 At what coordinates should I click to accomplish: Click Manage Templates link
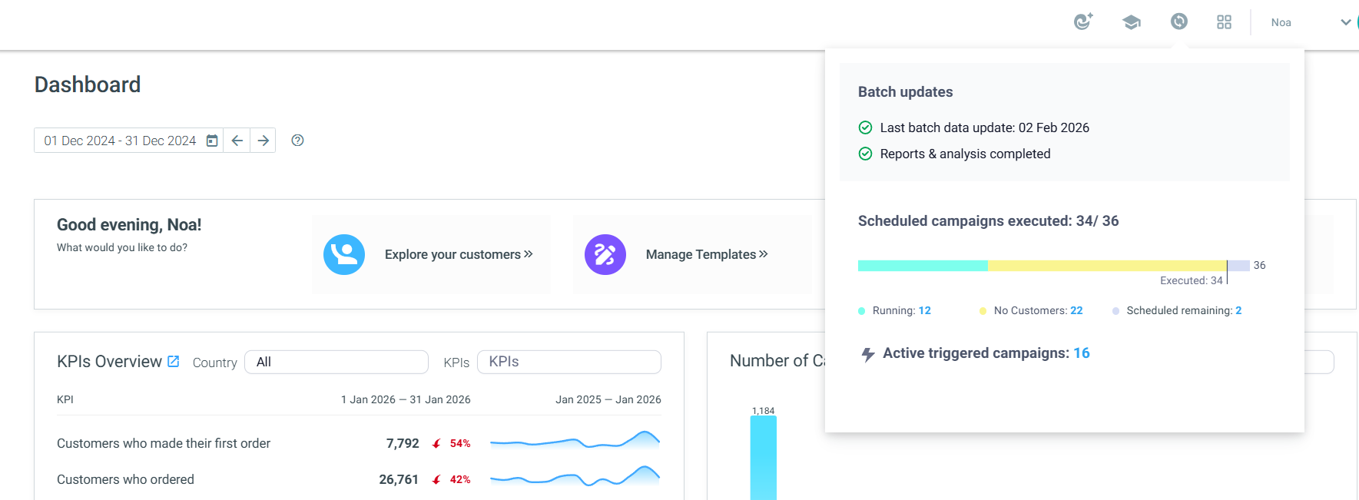707,254
